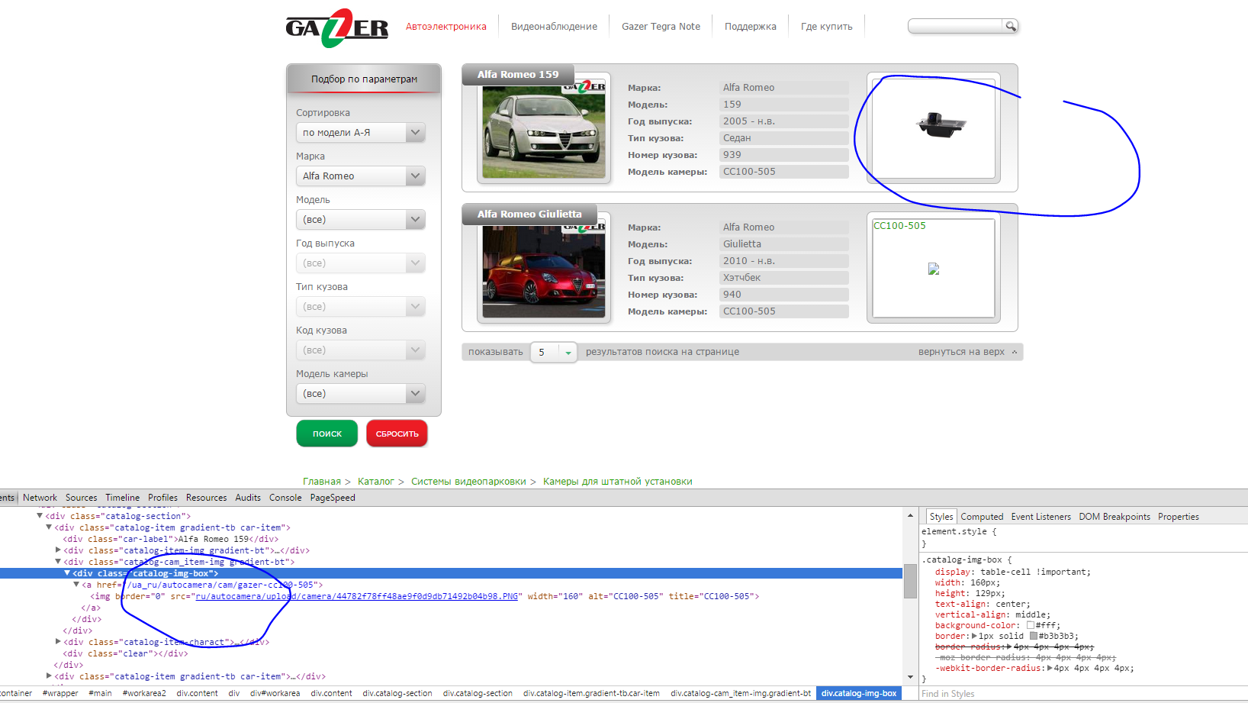Switch to the Properties tab in the styles pane

pos(1179,517)
